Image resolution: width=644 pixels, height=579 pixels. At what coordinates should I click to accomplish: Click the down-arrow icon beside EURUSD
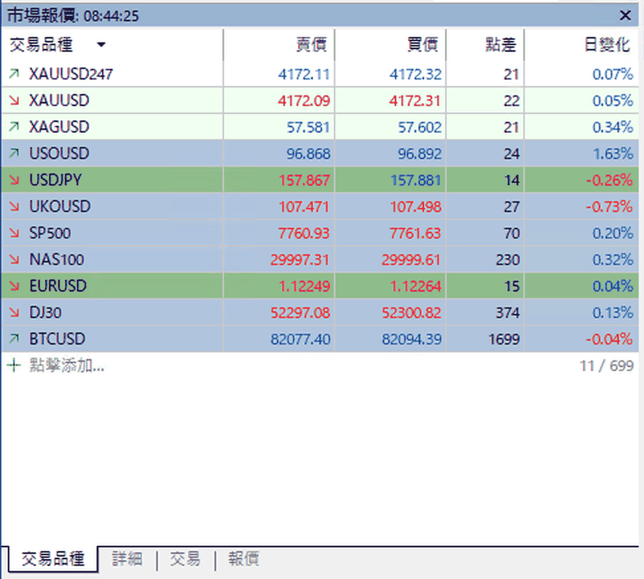click(x=15, y=286)
